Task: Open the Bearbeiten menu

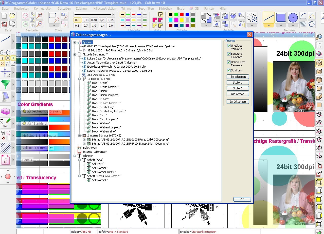Action: pyautogui.click(x=22, y=8)
